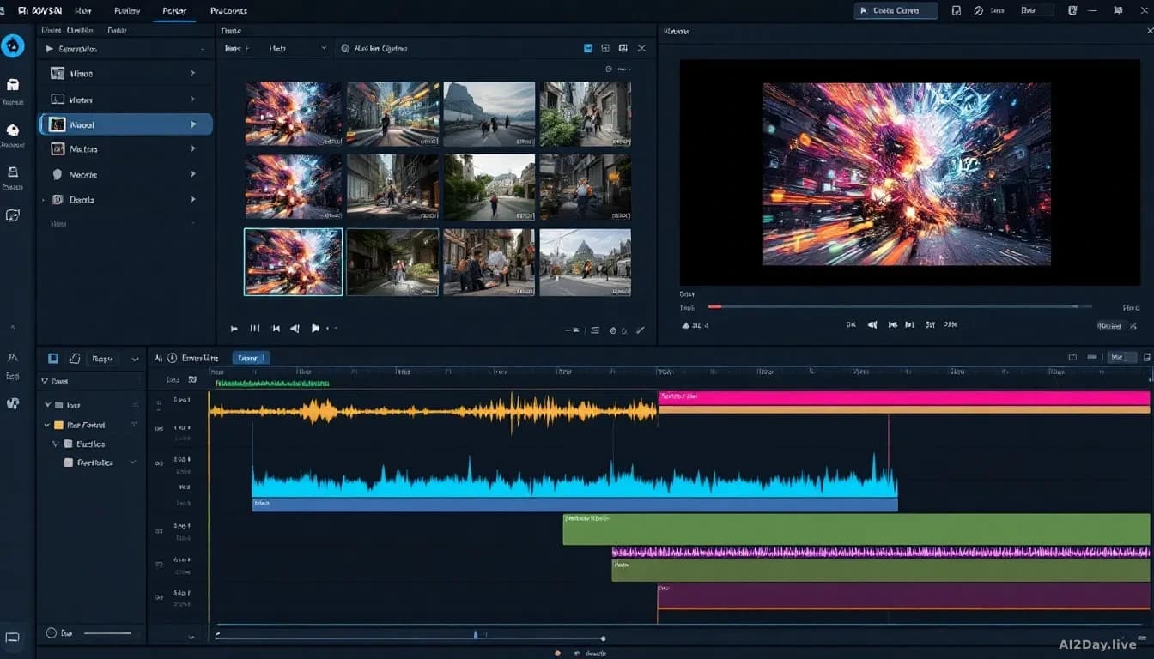Click the shield icon in the category list

click(58, 174)
